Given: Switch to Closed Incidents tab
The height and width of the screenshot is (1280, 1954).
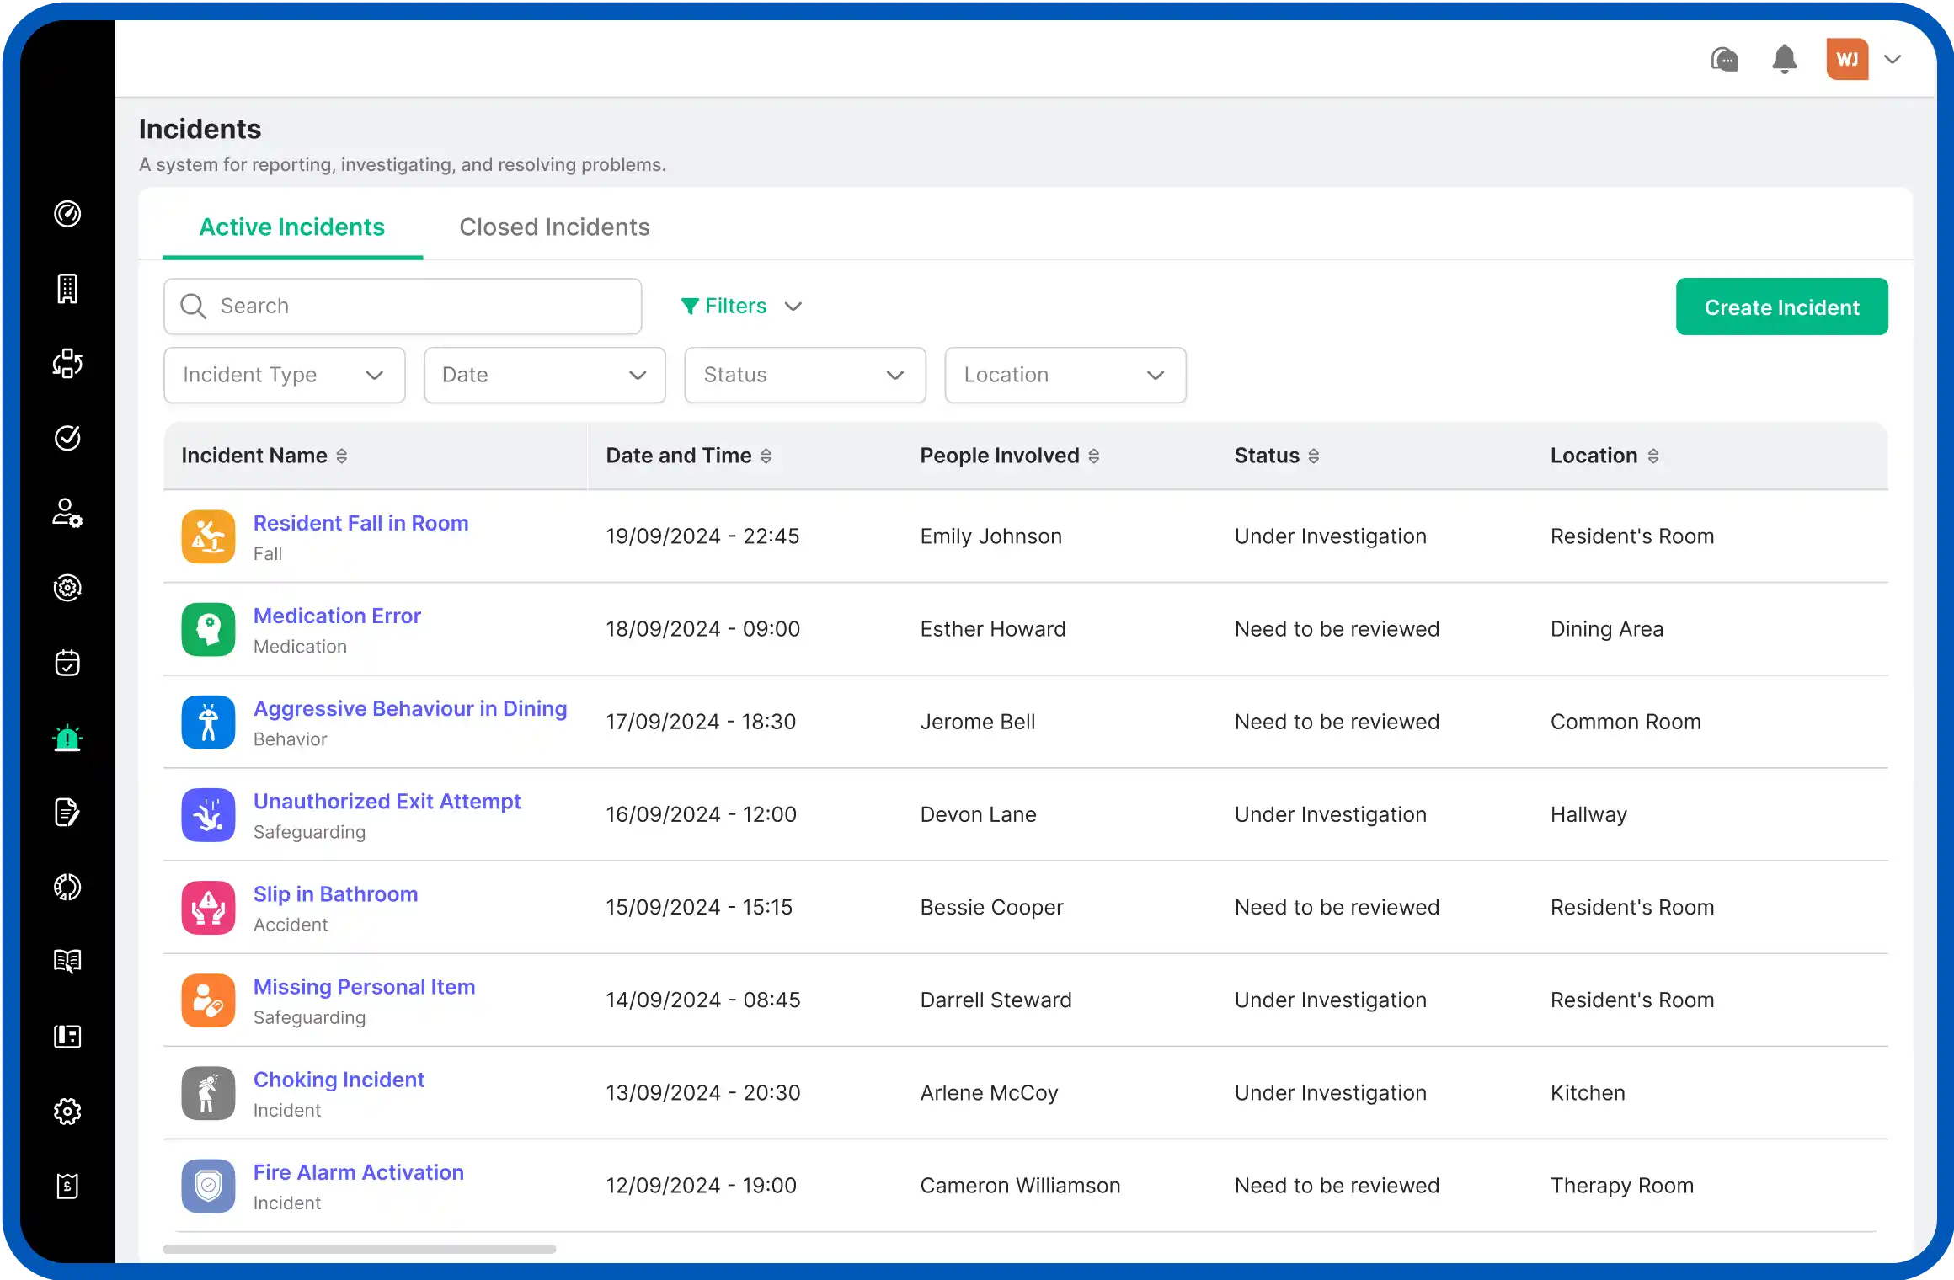Looking at the screenshot, I should click(554, 227).
